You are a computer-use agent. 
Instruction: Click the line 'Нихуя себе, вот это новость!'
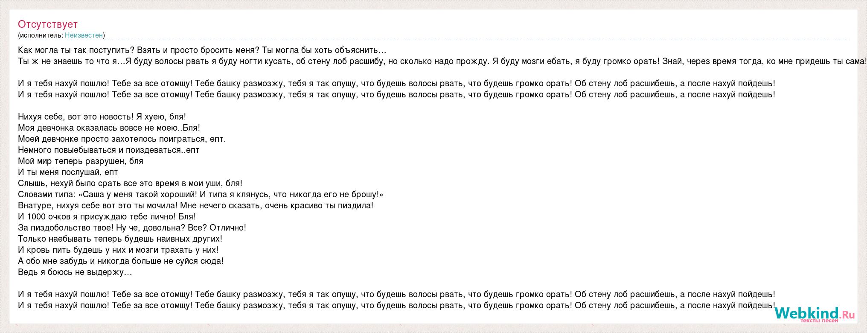coord(102,117)
